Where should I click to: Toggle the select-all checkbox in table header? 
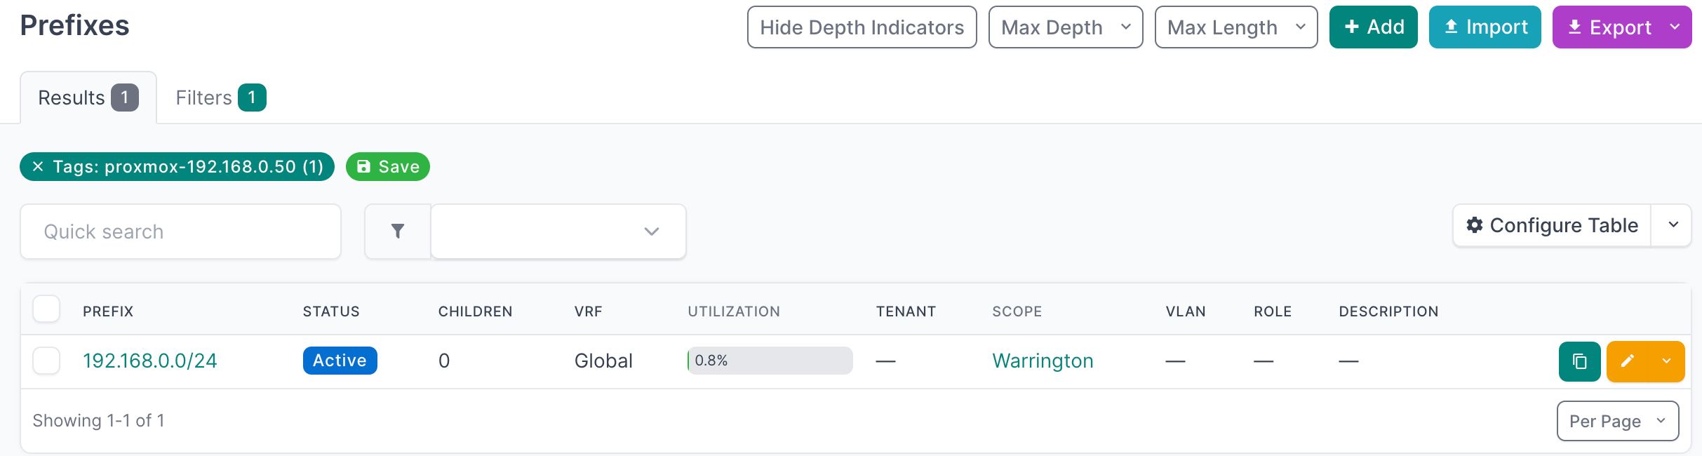pyautogui.click(x=46, y=309)
